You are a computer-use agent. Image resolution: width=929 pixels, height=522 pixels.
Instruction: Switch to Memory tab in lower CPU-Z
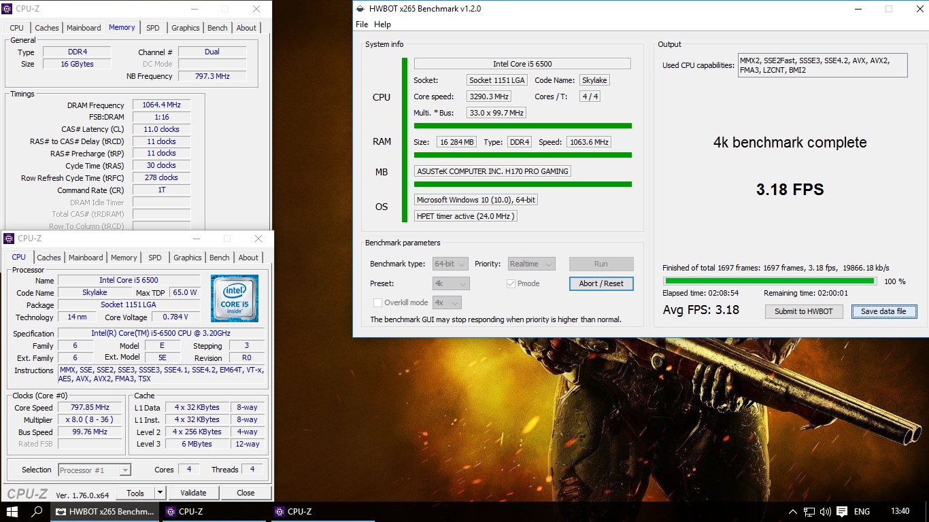(124, 258)
